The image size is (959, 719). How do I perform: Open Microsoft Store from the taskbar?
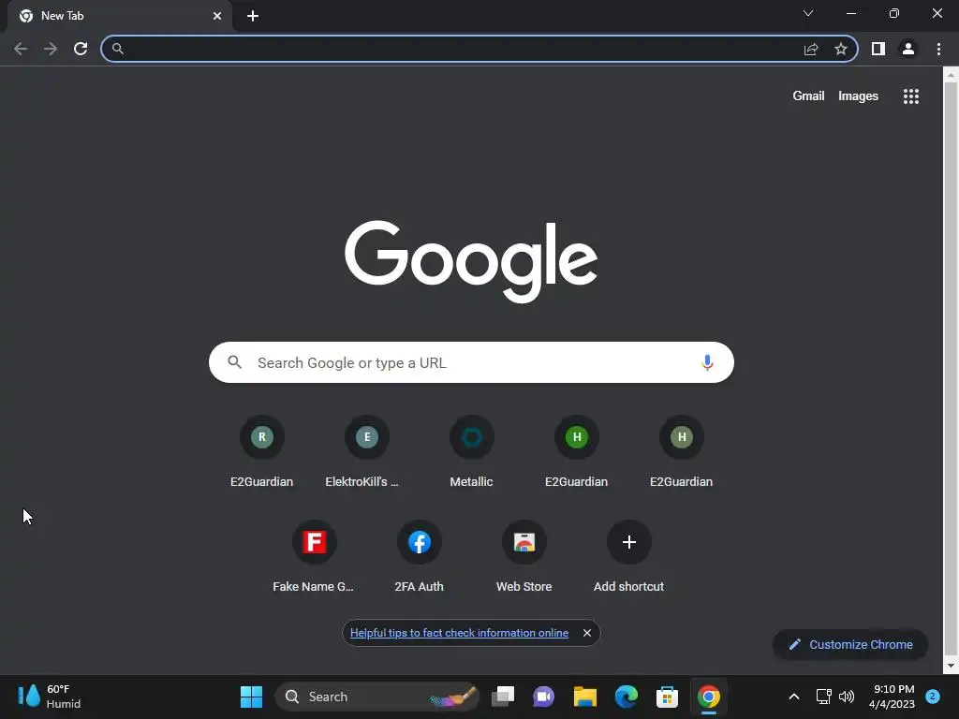(x=667, y=697)
